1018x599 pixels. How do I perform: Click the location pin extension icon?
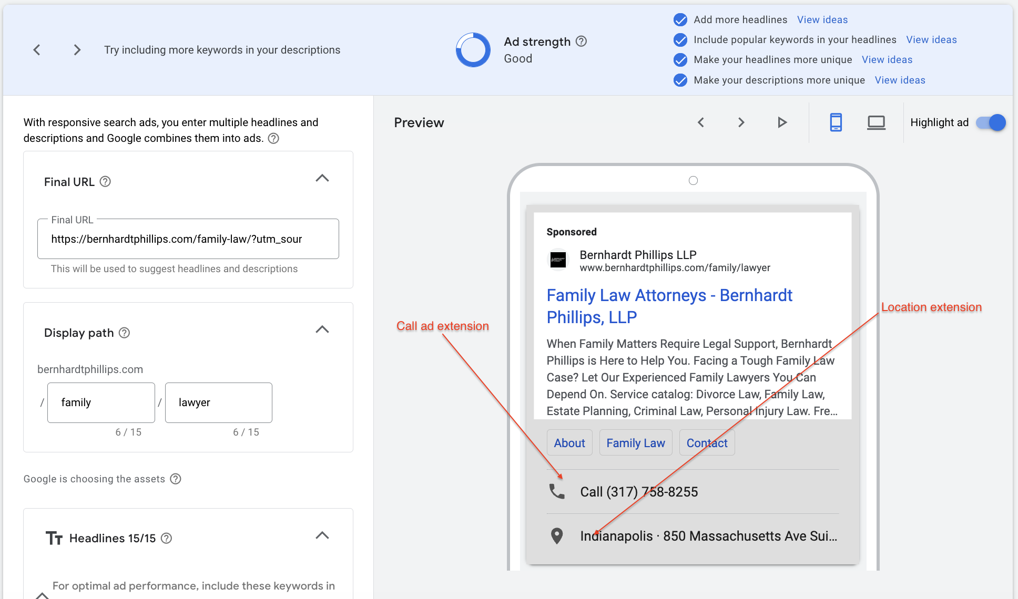[556, 536]
